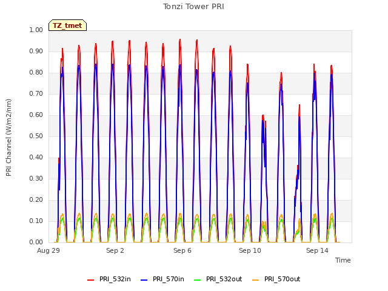This screenshot has height=291, width=388.
Task: Click the 0.70 y-axis tick label
Action: 36,94
